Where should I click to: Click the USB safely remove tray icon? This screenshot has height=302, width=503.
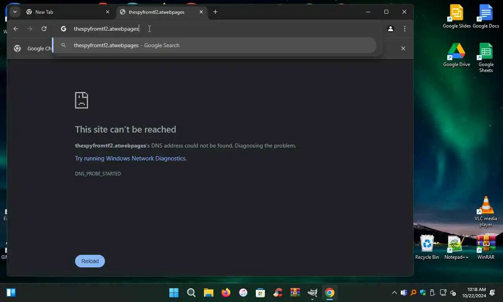[x=433, y=293]
